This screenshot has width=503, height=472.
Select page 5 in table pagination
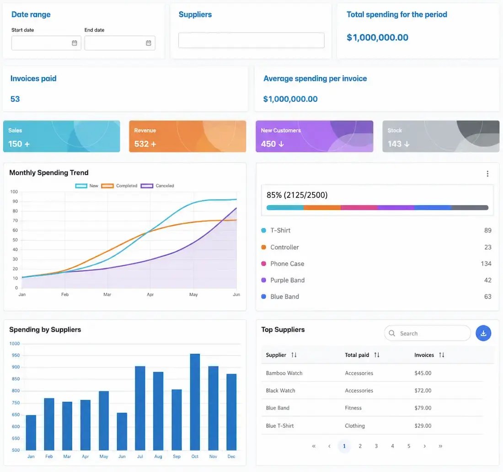click(408, 446)
